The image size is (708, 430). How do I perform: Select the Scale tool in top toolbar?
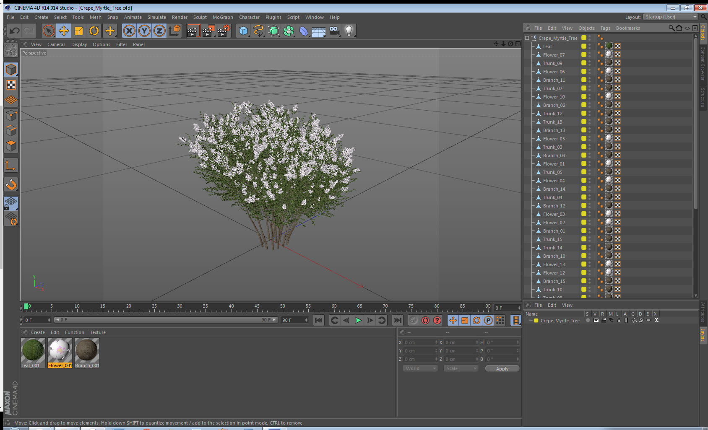[x=79, y=31]
